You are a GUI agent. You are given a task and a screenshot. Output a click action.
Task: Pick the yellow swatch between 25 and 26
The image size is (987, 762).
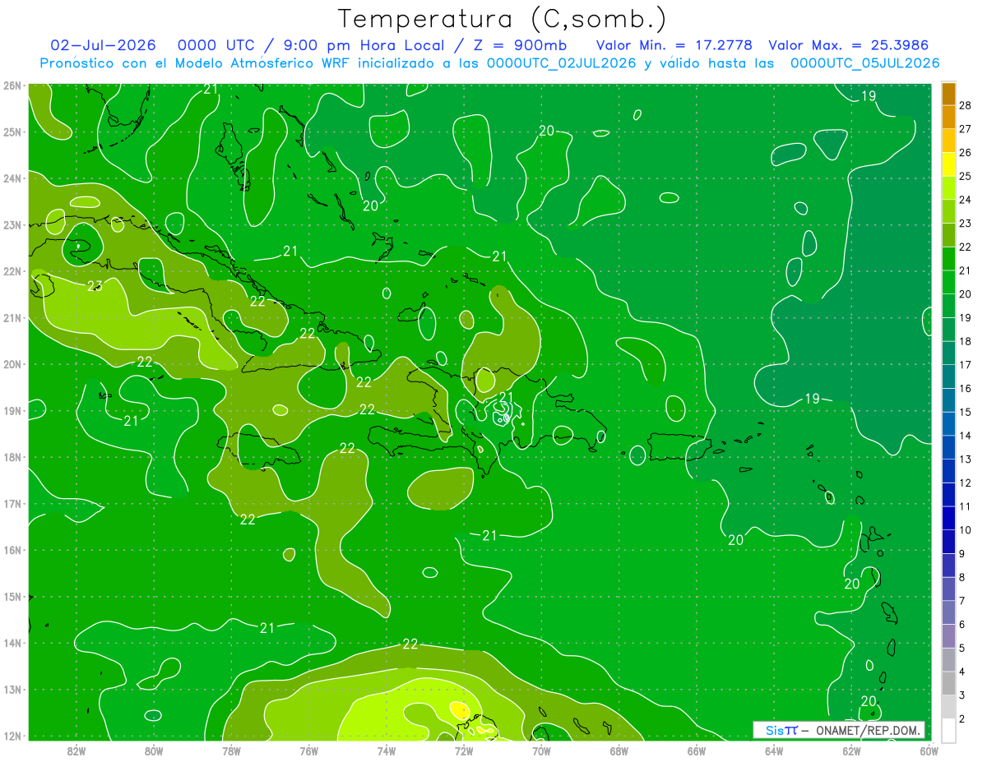coord(948,164)
